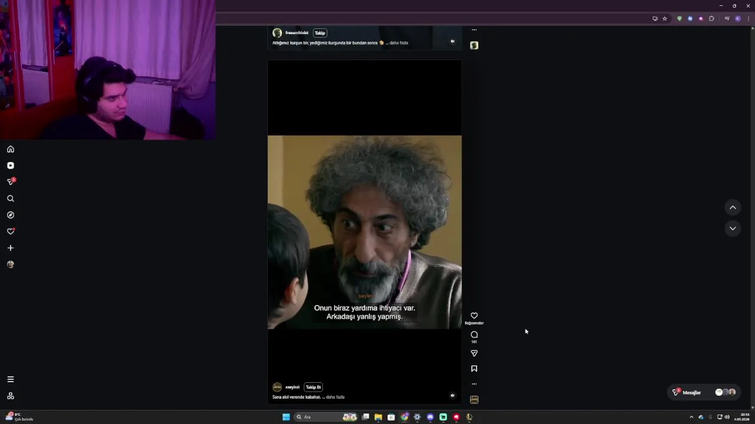The height and width of the screenshot is (424, 755).
Task: Follow xseyirzi with the Takip Et button
Action: pyautogui.click(x=313, y=387)
